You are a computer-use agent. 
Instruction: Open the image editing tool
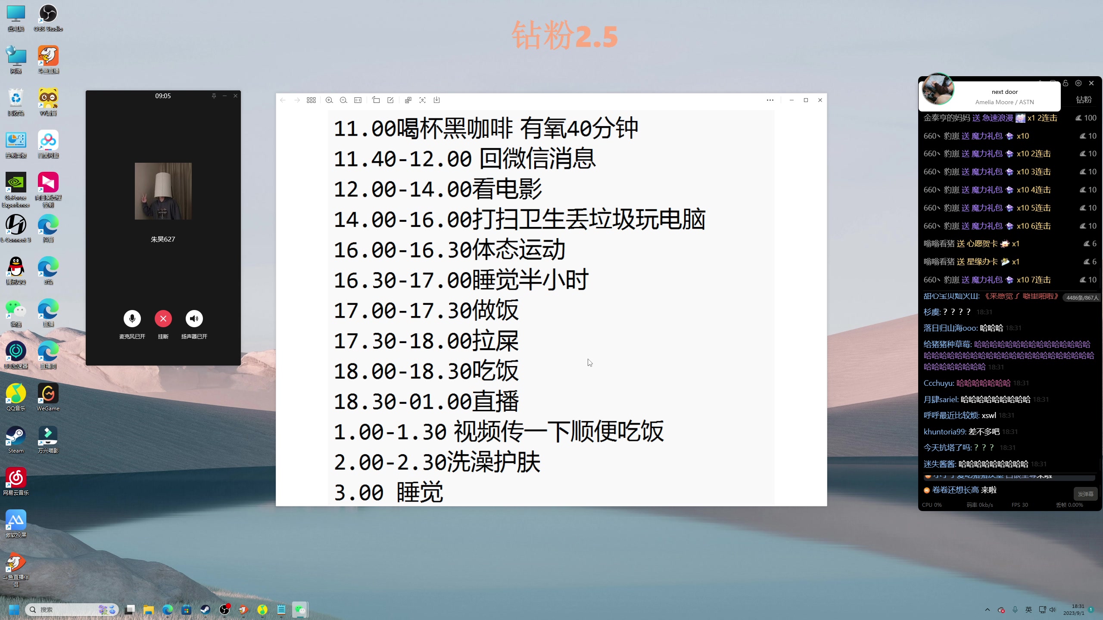389,100
